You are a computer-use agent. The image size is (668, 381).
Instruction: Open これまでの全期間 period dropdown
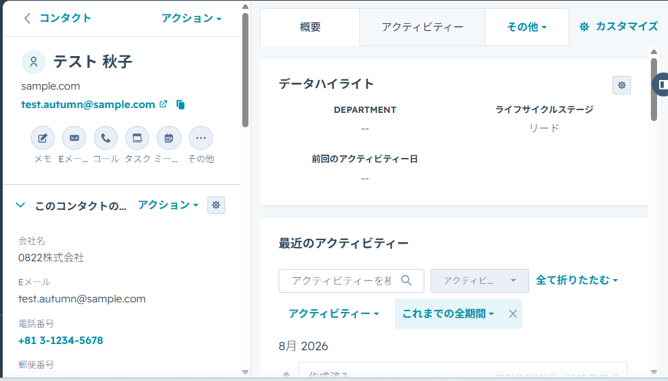pyautogui.click(x=448, y=314)
